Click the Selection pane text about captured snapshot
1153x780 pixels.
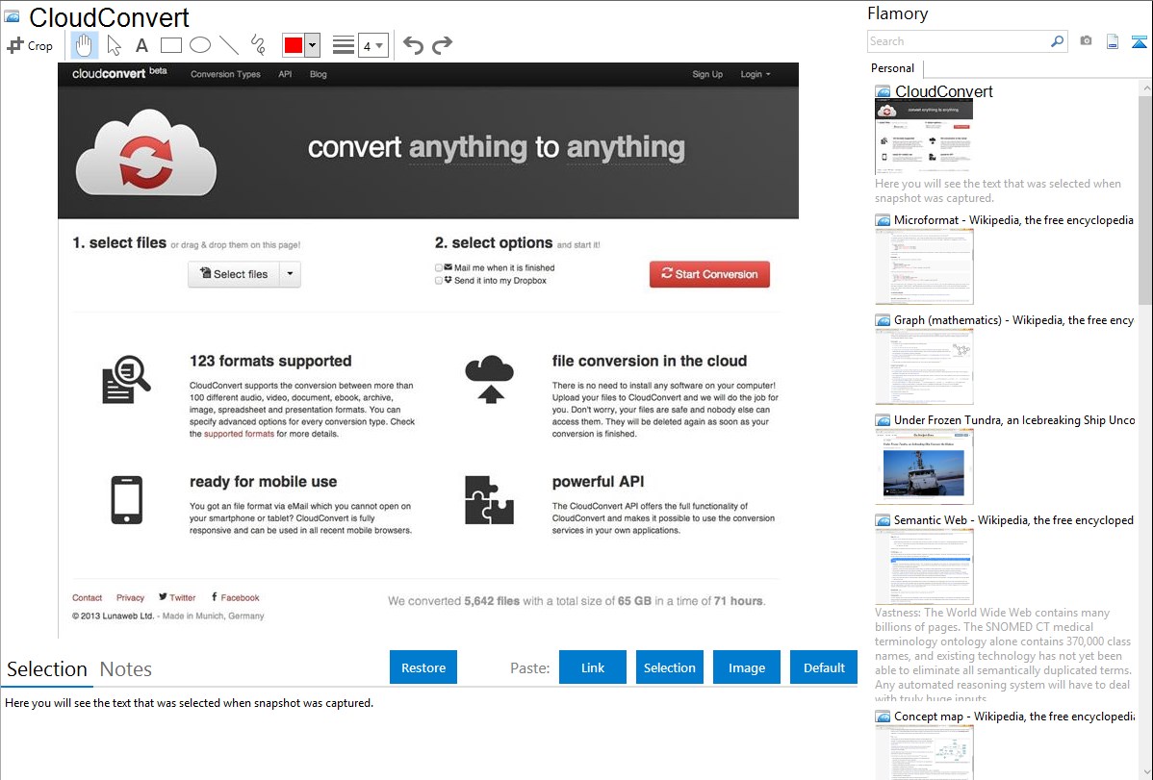pyautogui.click(x=189, y=703)
